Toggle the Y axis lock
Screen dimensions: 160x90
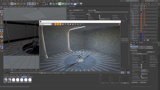31,4
